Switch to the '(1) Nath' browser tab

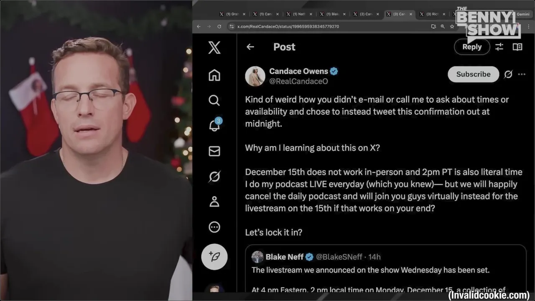pyautogui.click(x=299, y=14)
